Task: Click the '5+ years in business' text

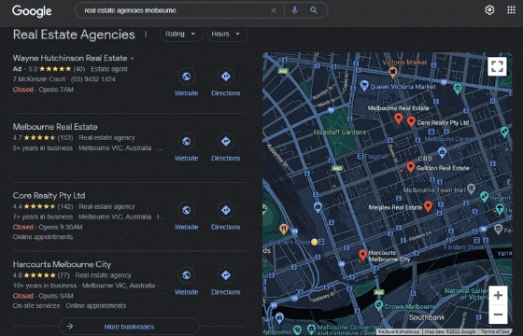Action: (43, 148)
